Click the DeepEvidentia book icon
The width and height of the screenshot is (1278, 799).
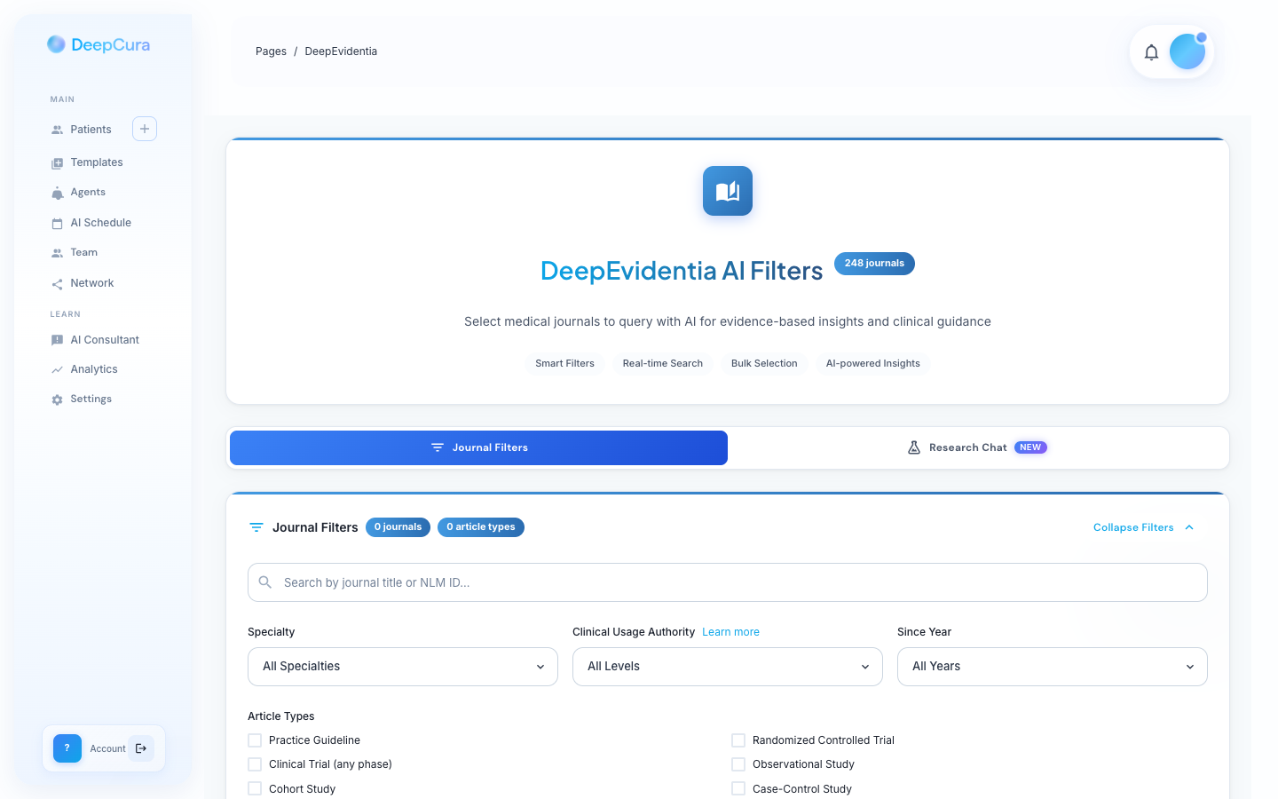click(x=728, y=191)
